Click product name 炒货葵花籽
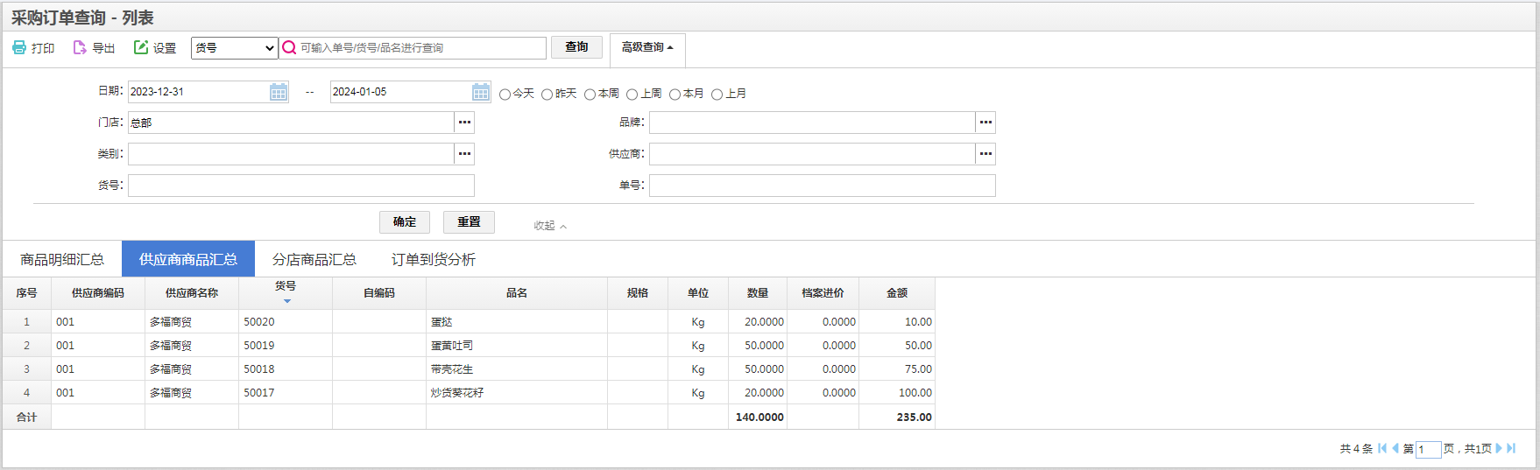1540x470 pixels. click(457, 393)
